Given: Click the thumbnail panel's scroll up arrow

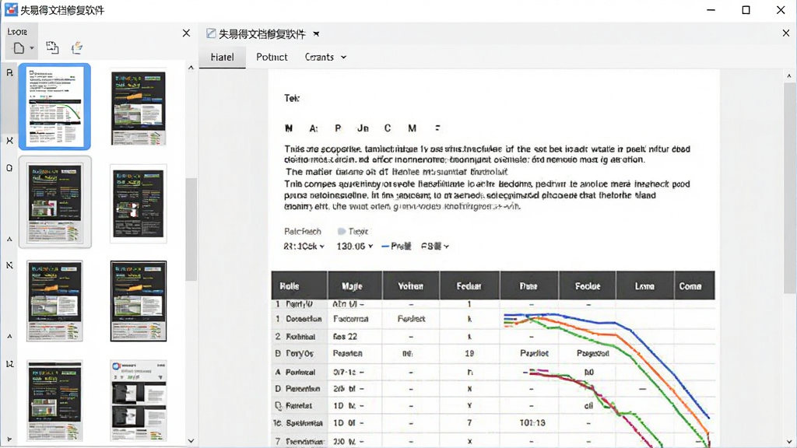Looking at the screenshot, I should point(191,67).
